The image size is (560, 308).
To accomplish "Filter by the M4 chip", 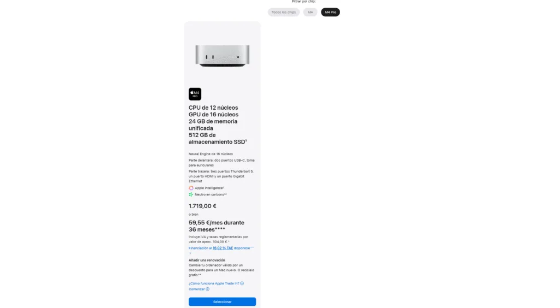I will (310, 12).
